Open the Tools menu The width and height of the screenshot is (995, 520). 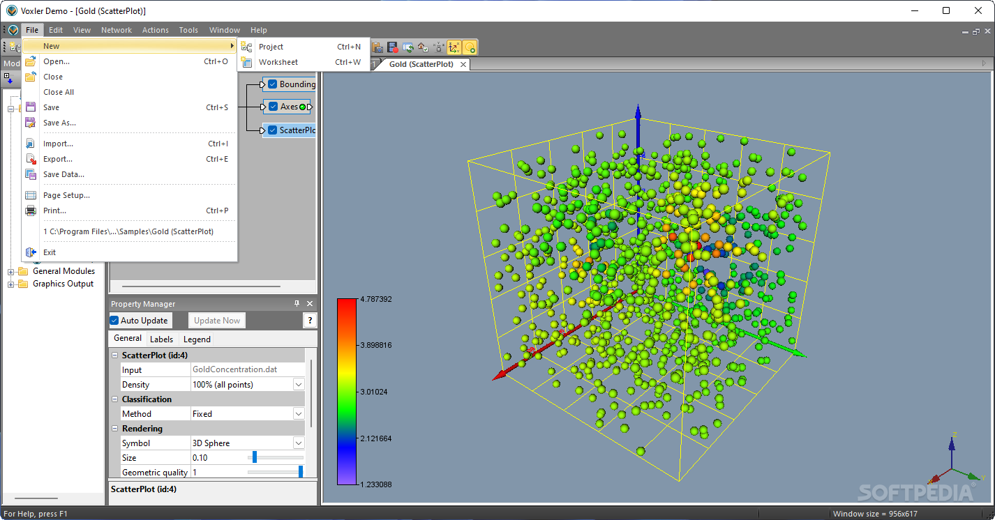(188, 30)
